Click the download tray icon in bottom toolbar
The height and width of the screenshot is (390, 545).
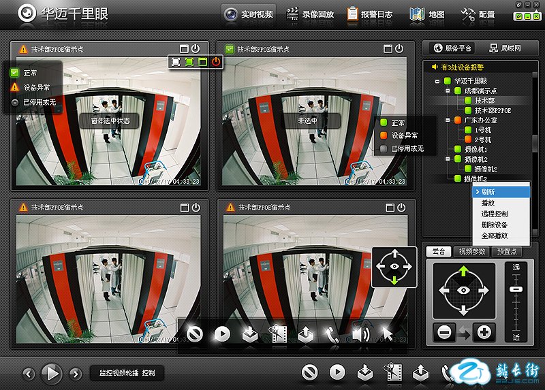366,372
